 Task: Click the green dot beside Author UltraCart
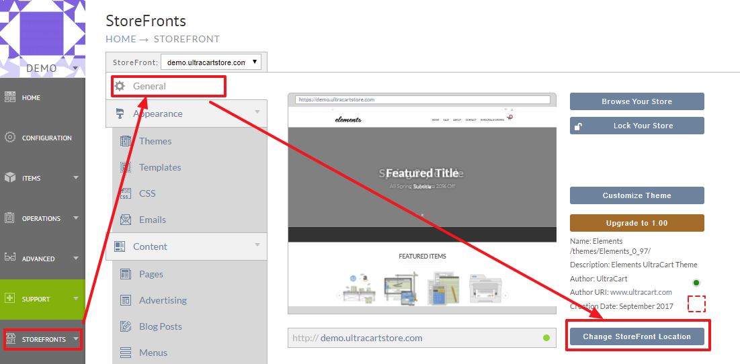(696, 283)
